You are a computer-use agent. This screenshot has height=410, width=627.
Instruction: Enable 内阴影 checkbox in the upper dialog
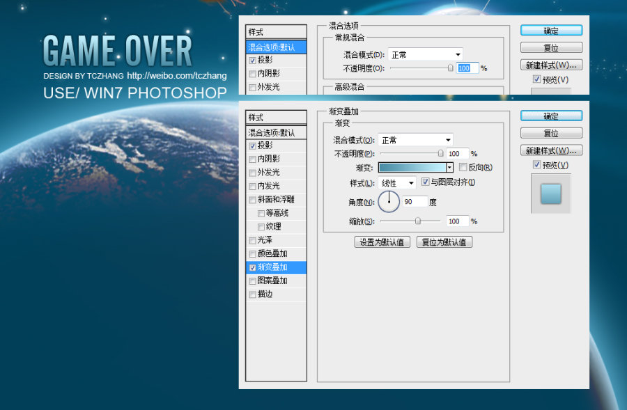(x=252, y=74)
